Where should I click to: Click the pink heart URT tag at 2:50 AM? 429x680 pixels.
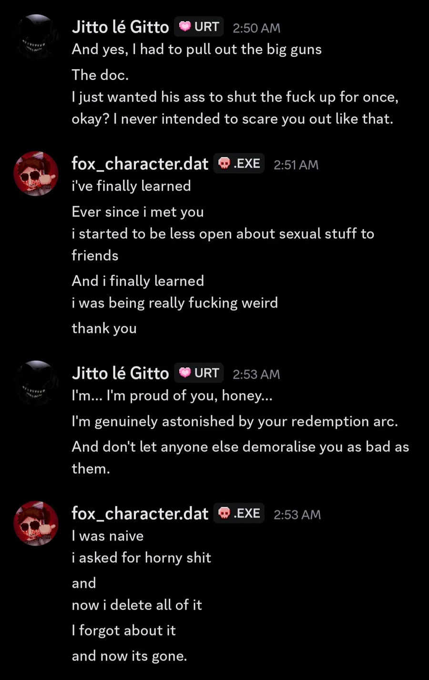(x=199, y=27)
